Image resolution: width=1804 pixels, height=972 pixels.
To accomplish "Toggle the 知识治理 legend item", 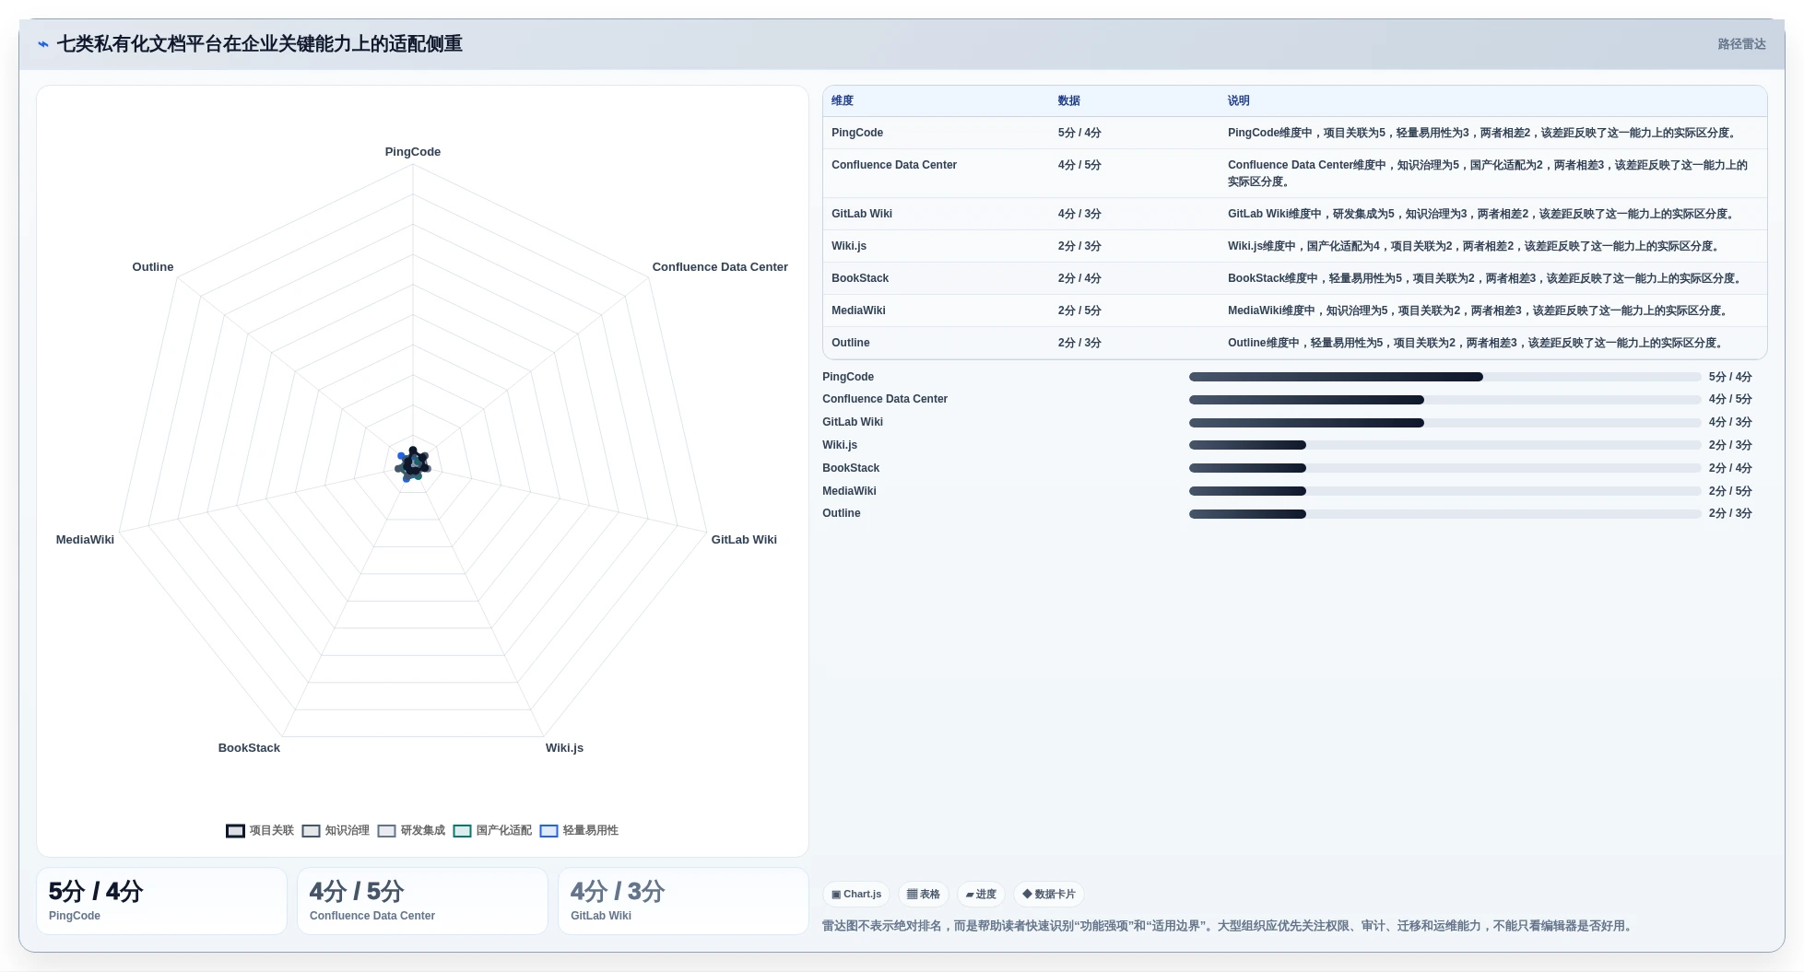I will [336, 830].
